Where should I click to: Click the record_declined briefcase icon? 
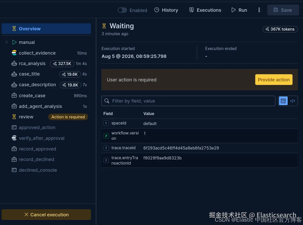(14, 159)
